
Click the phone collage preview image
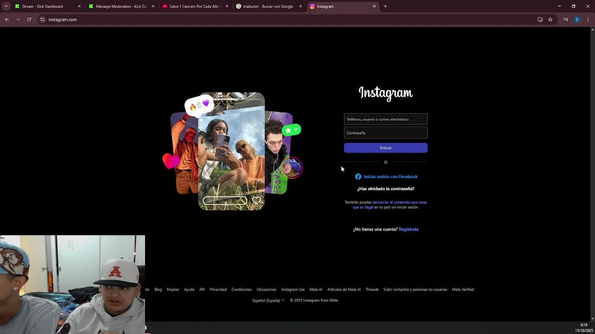(232, 151)
